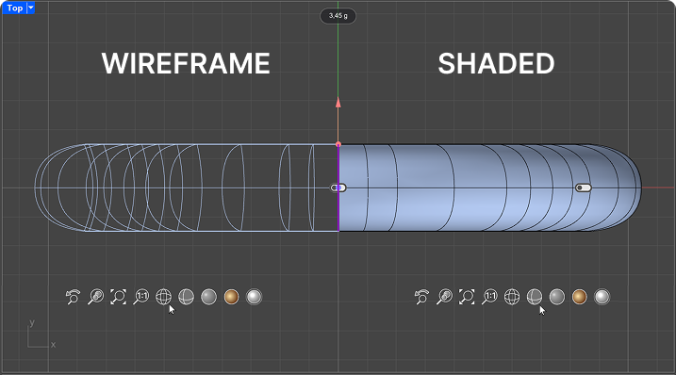
Task: Click Zoom Extents icon in wireframe-side toolbar
Action: pos(118,297)
